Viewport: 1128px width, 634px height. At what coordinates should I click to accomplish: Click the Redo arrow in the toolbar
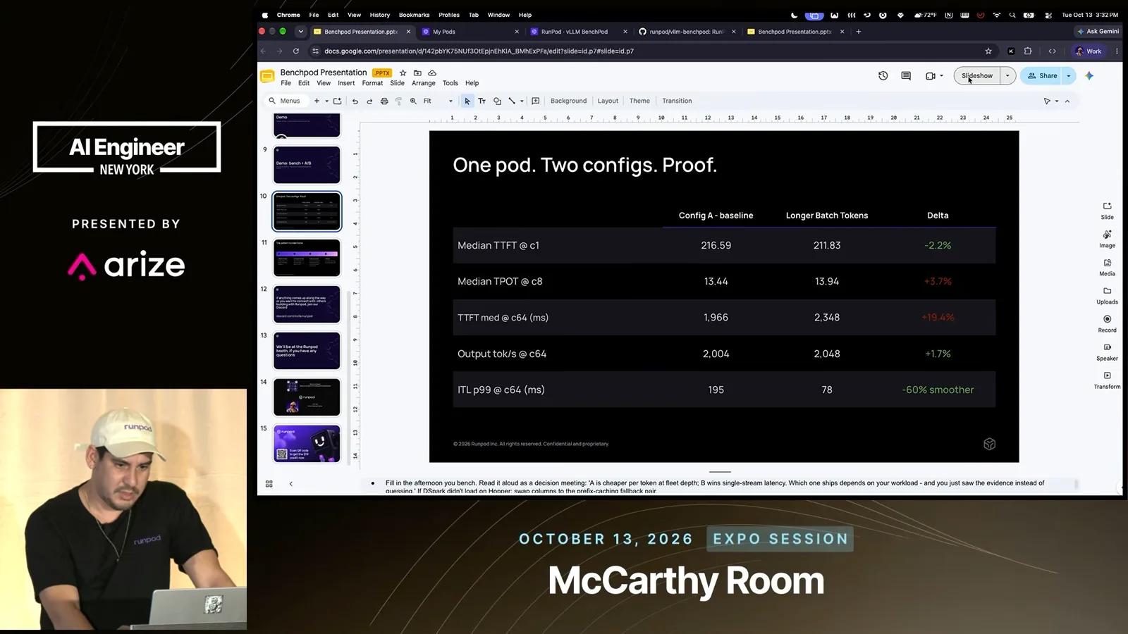pyautogui.click(x=369, y=101)
